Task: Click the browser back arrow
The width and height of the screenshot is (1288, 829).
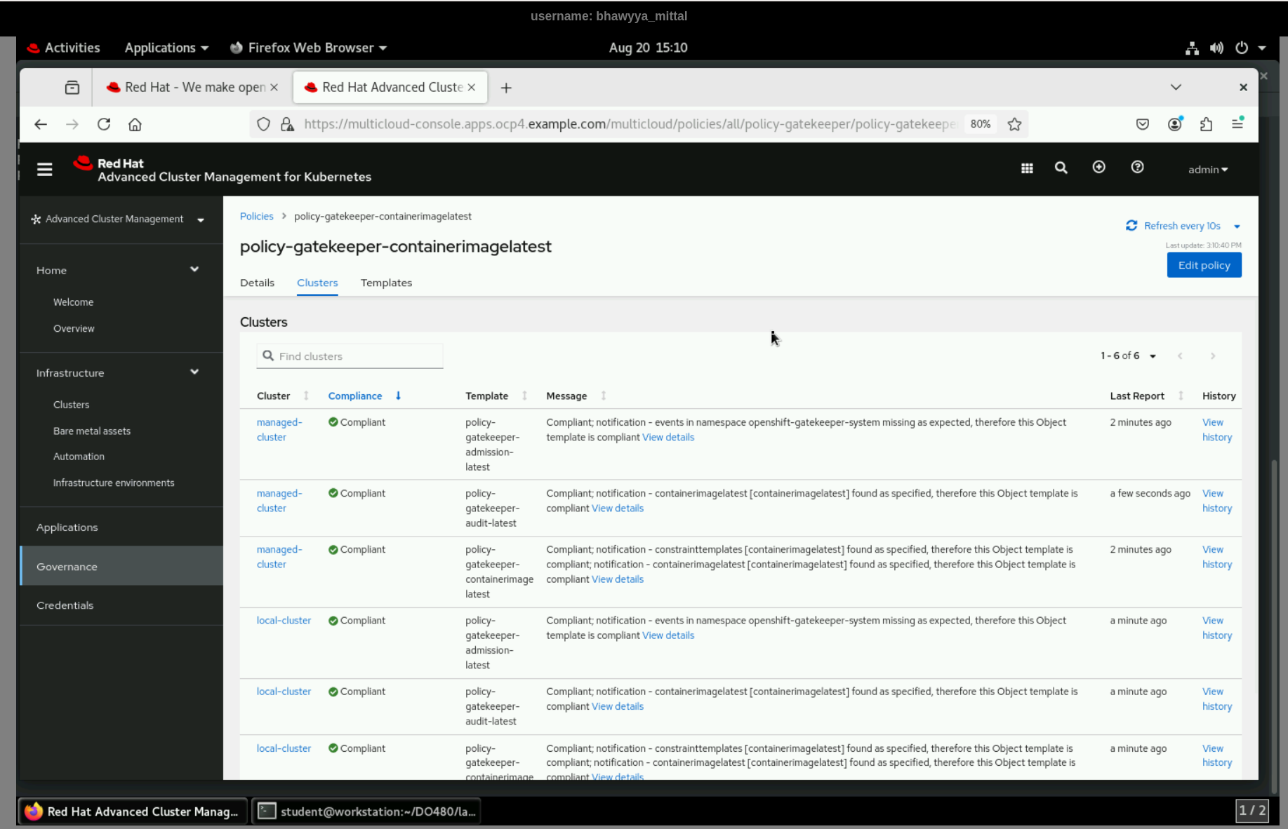Action: coord(41,124)
